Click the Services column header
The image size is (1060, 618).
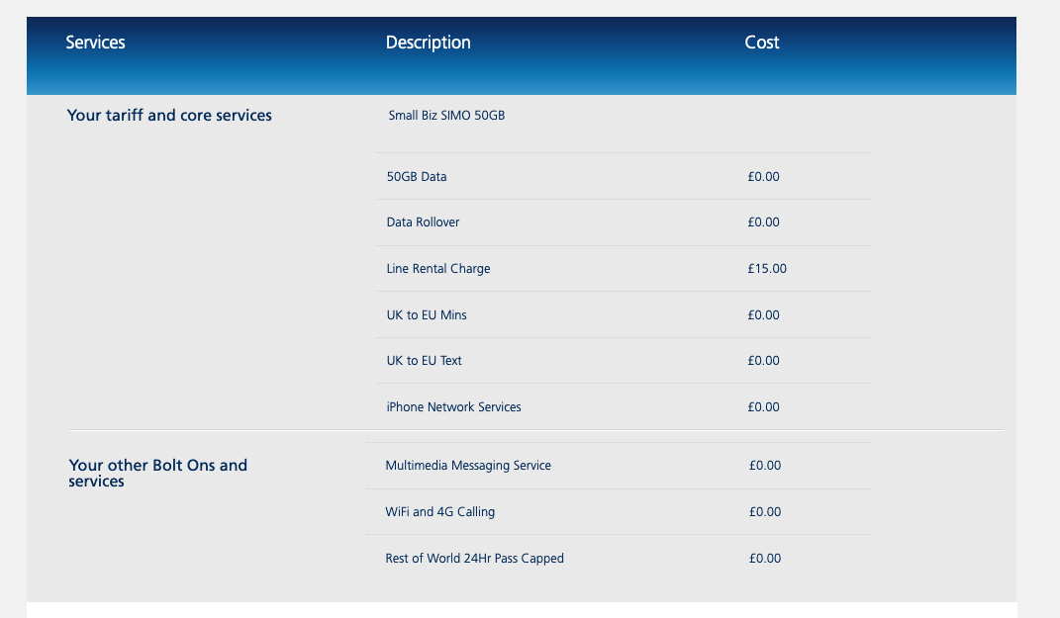(x=95, y=43)
